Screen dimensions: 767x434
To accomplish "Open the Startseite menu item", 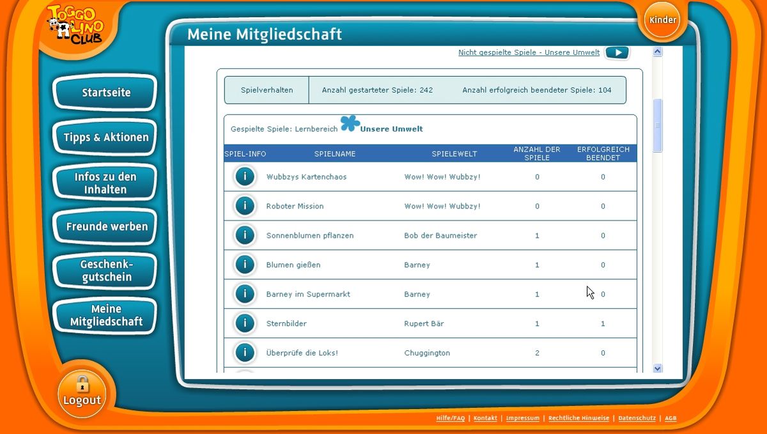I will click(x=105, y=93).
